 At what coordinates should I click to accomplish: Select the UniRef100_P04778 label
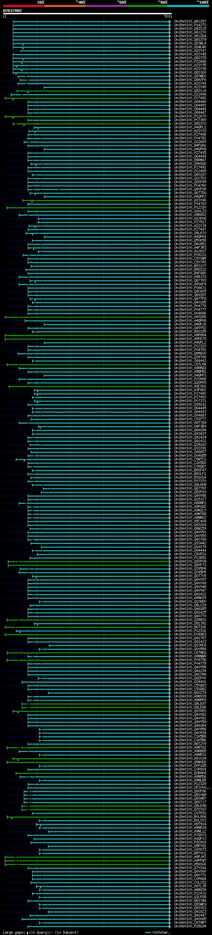tap(190, 306)
